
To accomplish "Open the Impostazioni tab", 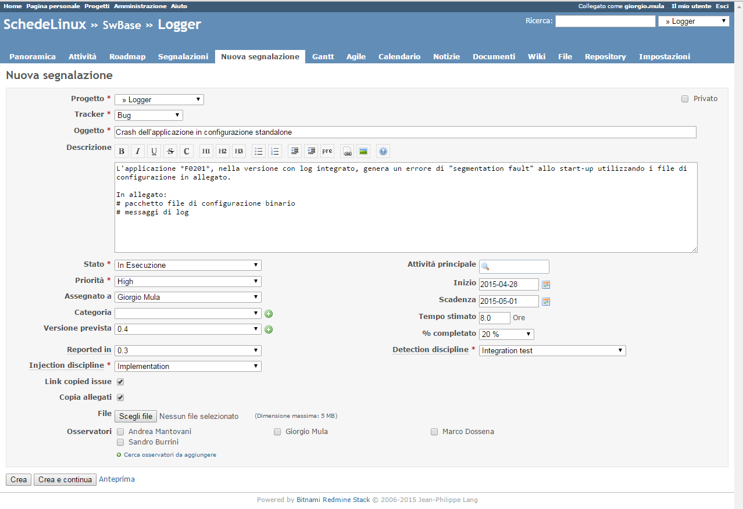I will tap(665, 56).
